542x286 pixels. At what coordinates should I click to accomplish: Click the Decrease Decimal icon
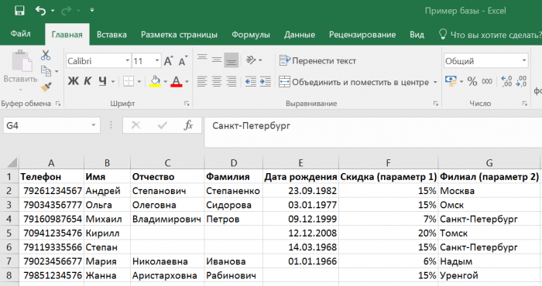point(521,81)
